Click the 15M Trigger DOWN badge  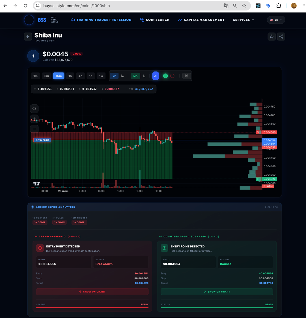79,222
